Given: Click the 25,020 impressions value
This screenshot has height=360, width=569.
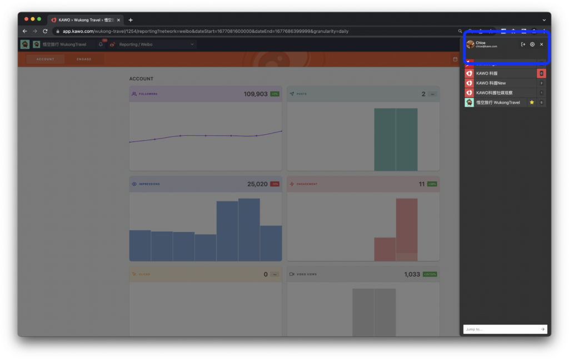Looking at the screenshot, I should pyautogui.click(x=257, y=184).
